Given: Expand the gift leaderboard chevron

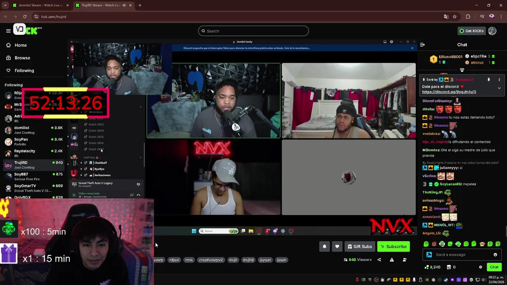Looking at the screenshot, I should (x=462, y=70).
